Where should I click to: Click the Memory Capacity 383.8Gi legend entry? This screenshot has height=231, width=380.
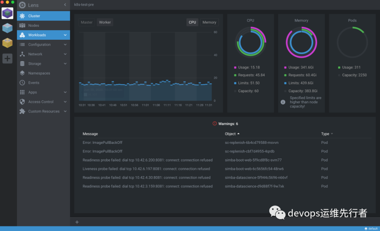(x=301, y=91)
